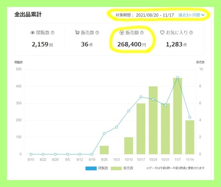
Task: Click the 10/3 line data point
Action: (x=116, y=127)
